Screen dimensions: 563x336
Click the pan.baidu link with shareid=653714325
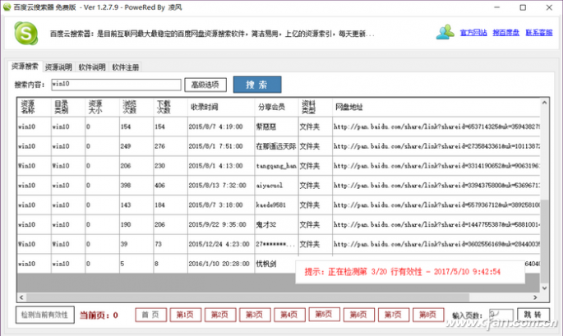pyautogui.click(x=436, y=127)
